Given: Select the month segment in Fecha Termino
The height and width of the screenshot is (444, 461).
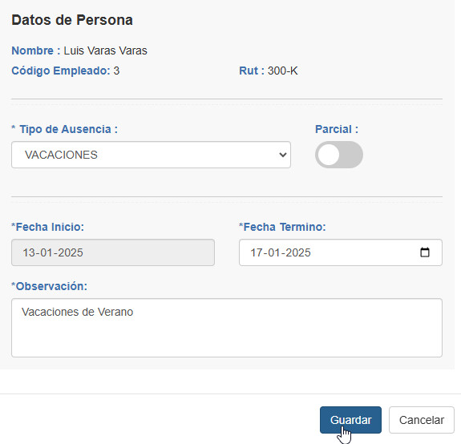Looking at the screenshot, I should click(x=273, y=252).
